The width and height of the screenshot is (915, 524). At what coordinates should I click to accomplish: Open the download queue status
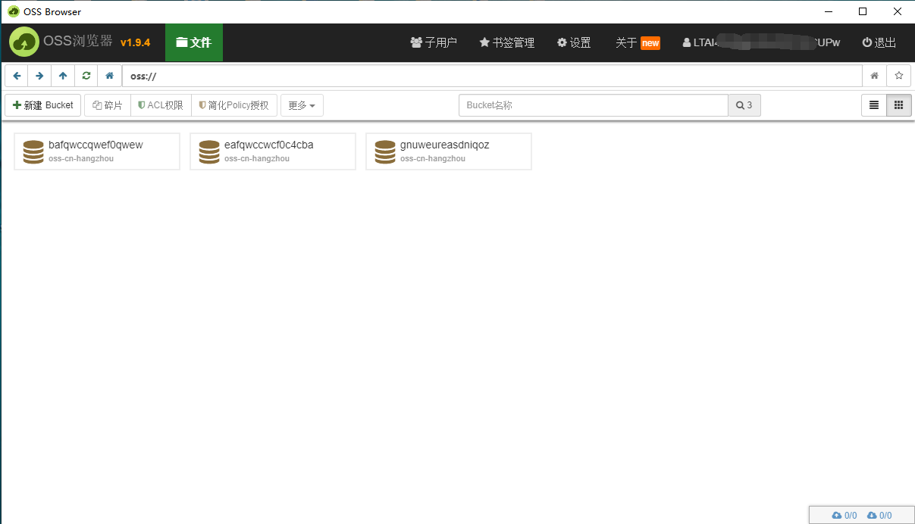[879, 516]
